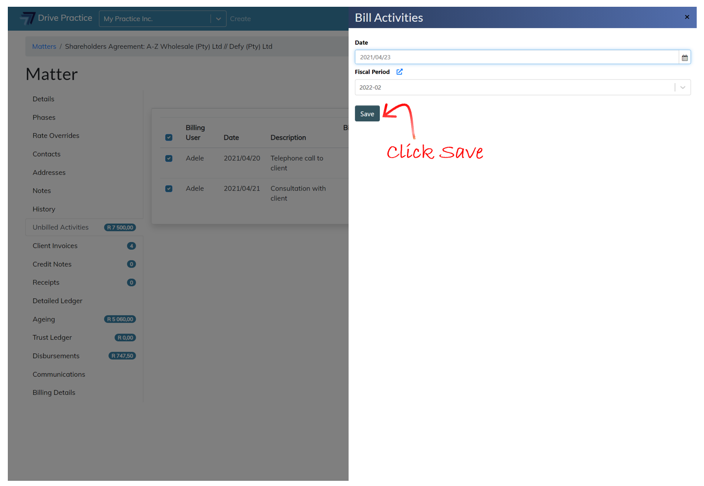Click the Date column header in table
The image size is (704, 486).
coord(231,137)
